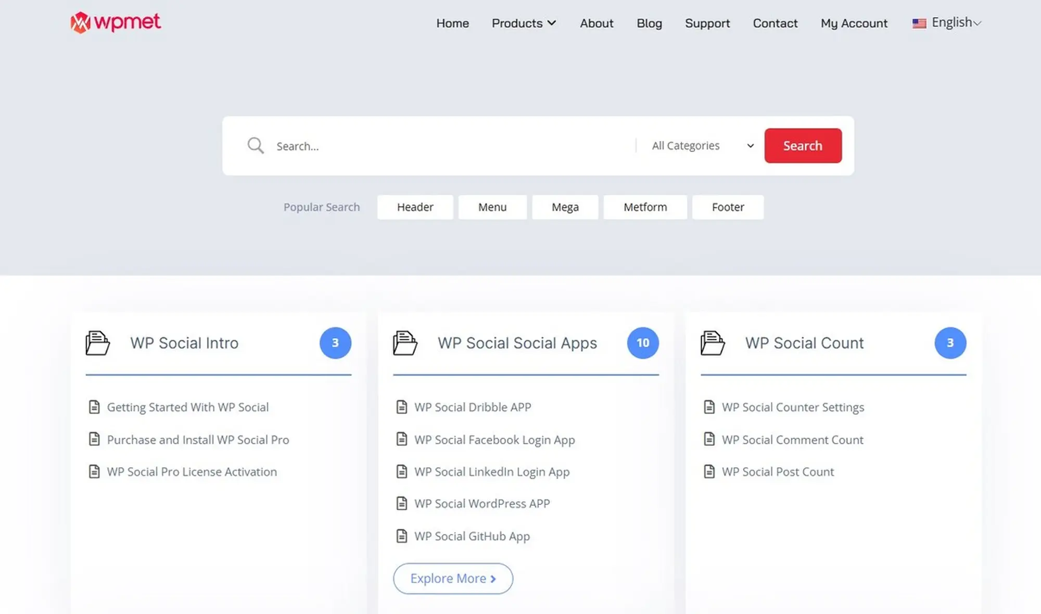
Task: Click the WP Social Intro folder icon
Action: (97, 343)
